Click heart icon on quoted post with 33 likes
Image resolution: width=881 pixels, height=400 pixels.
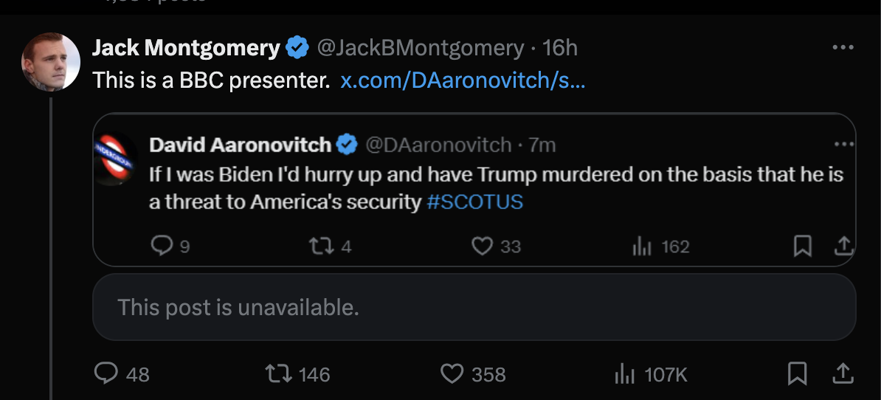[x=482, y=246]
